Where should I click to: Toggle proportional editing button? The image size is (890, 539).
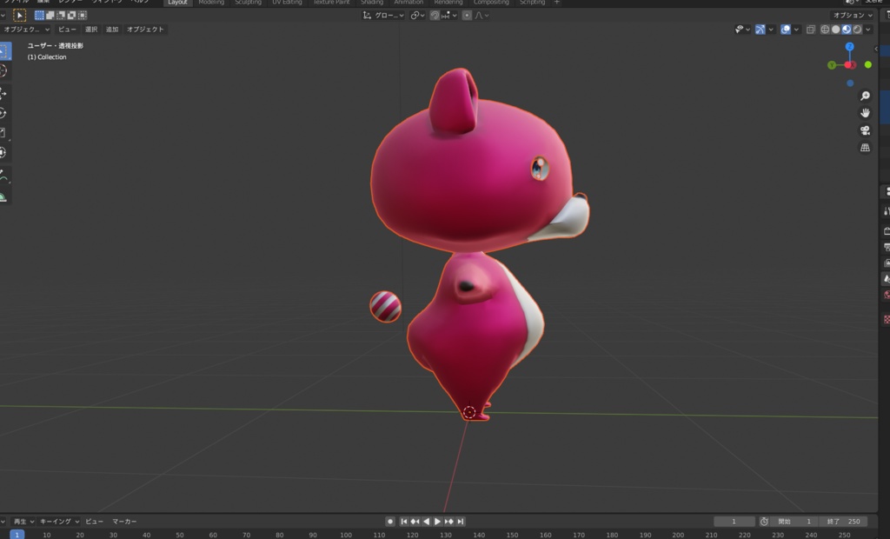click(467, 16)
